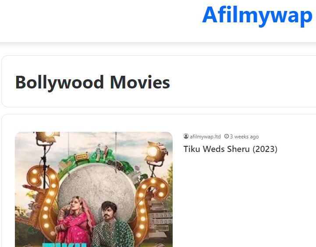
Task: Click the Bollywood Movies heading
Action: point(92,82)
